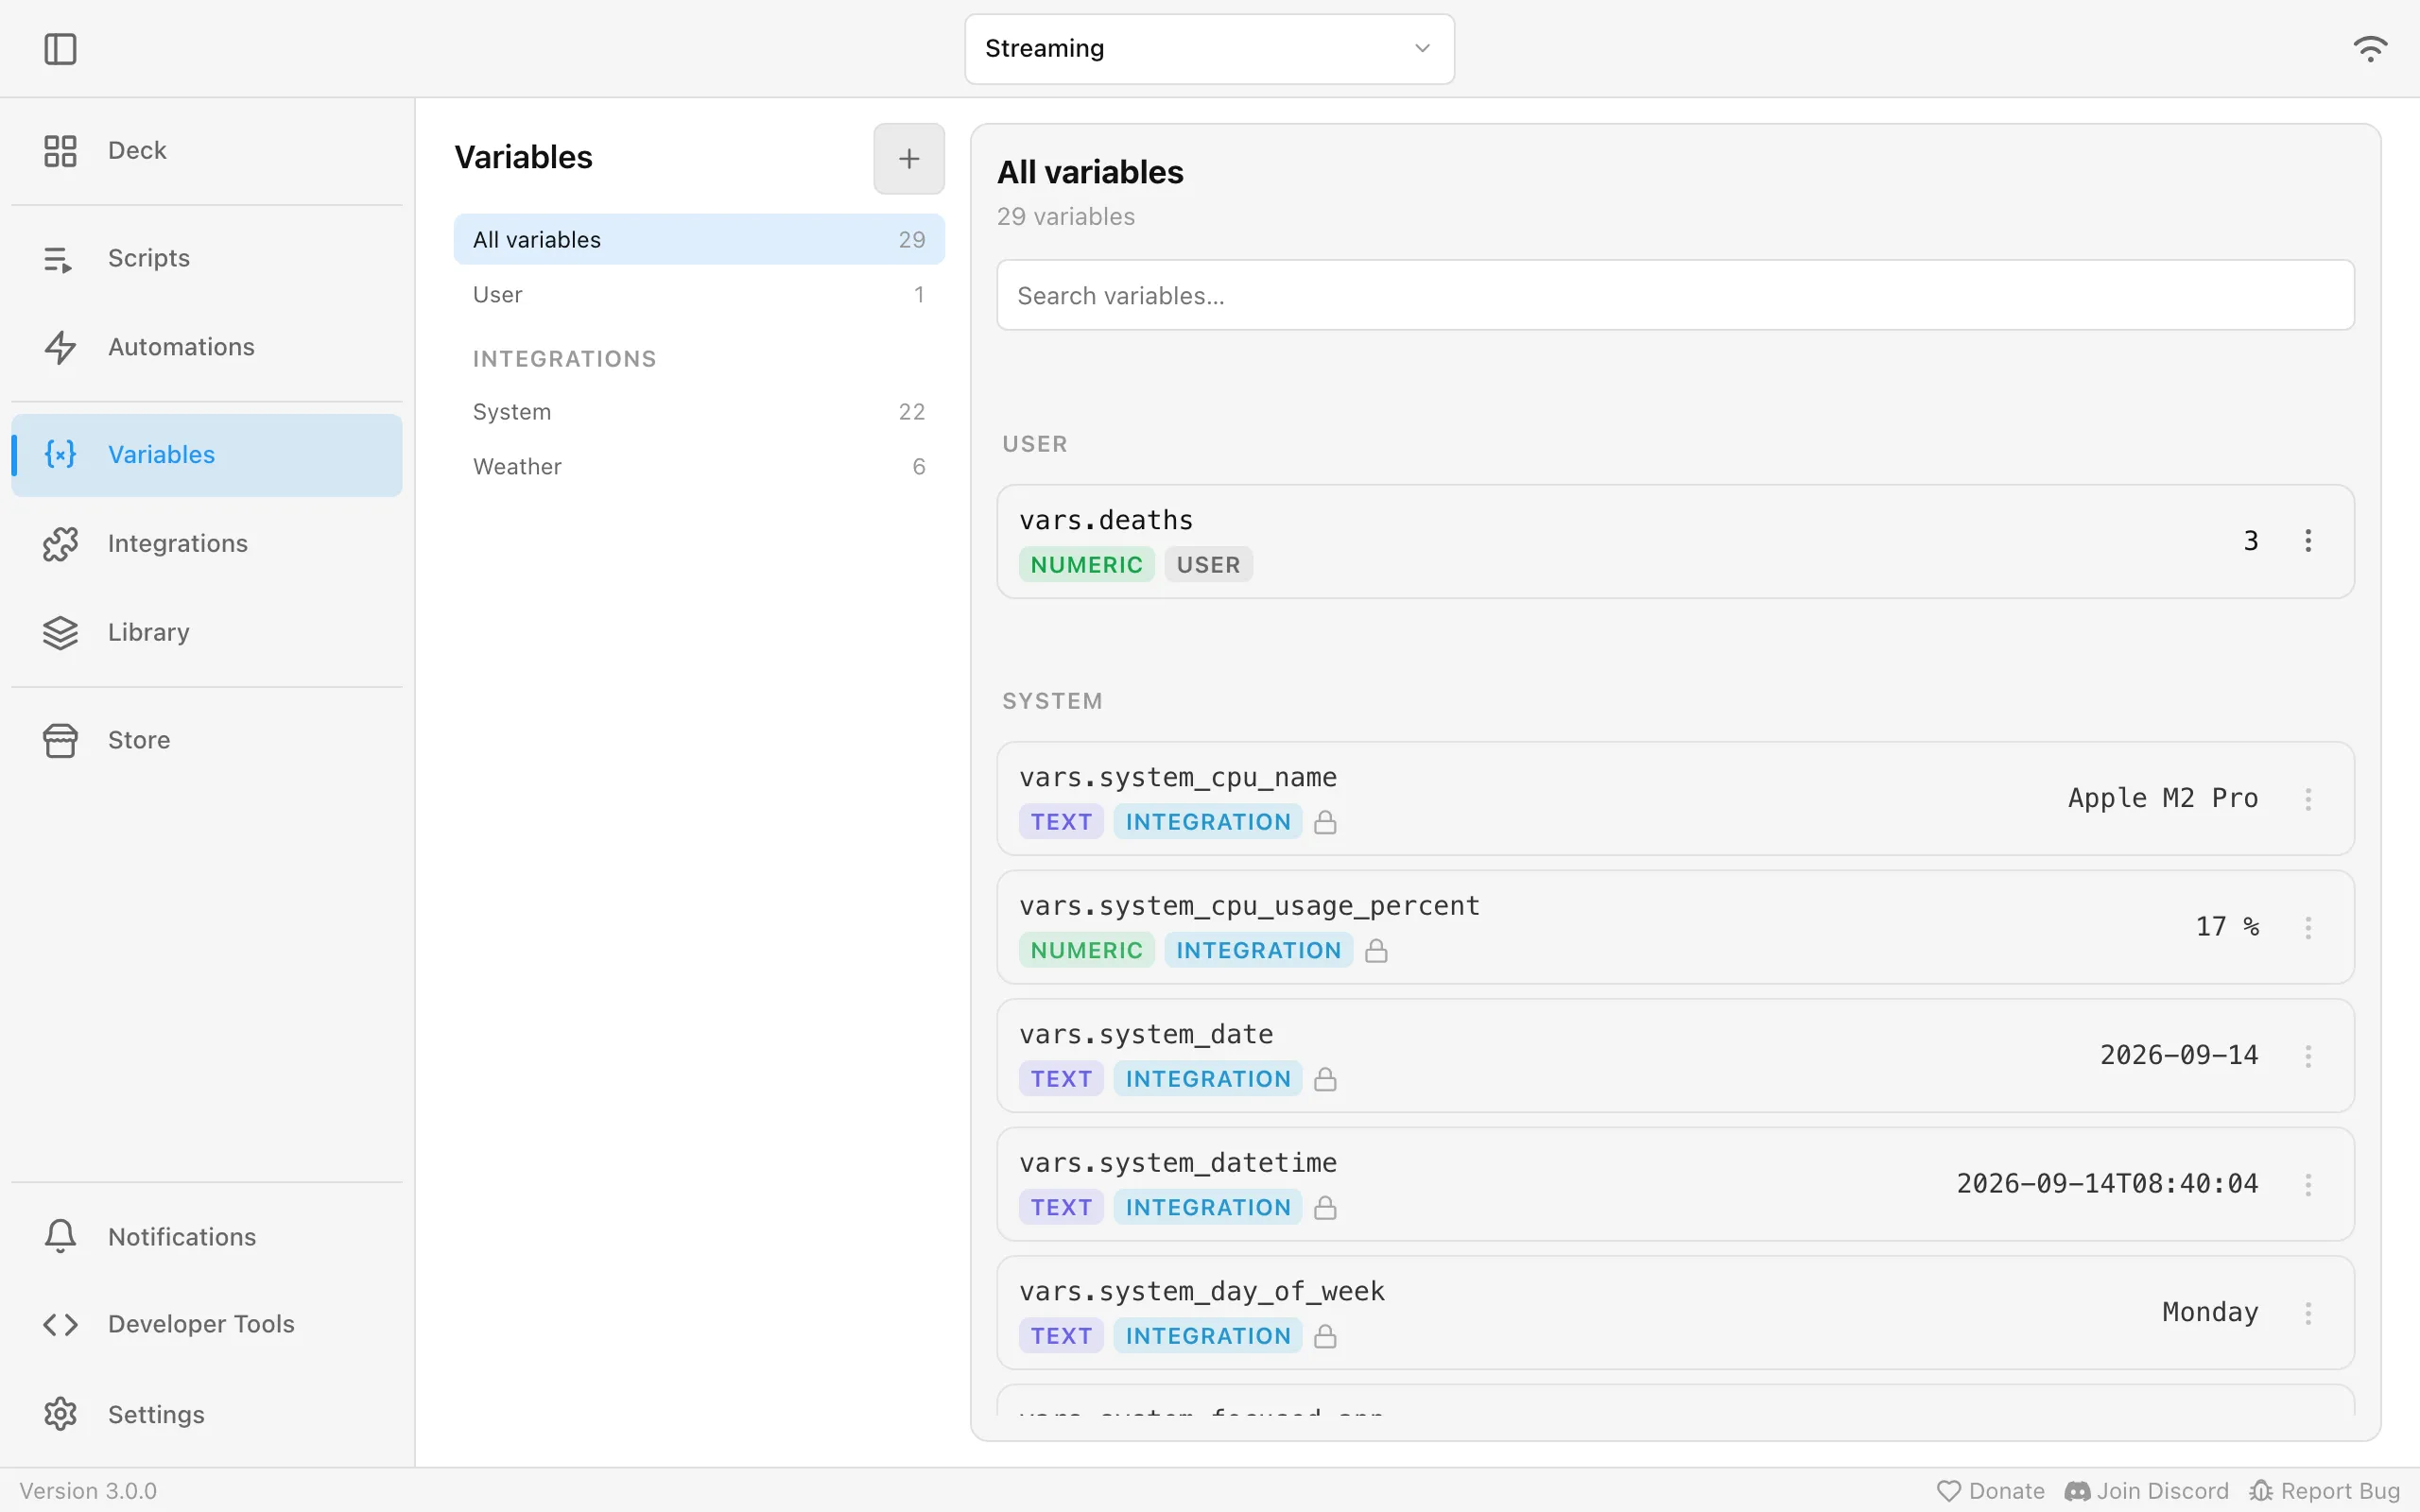The image size is (2420, 1512).
Task: Click the lock icon on vars.system_cpu_usage_percent
Action: [1376, 950]
